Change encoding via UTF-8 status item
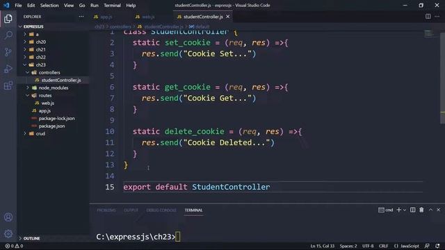This screenshot has width=445, height=250. coord(368,246)
